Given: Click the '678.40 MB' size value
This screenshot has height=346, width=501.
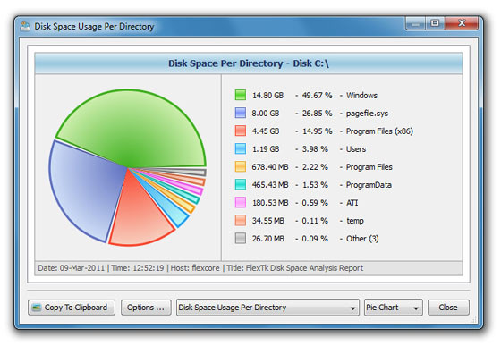Looking at the screenshot, I should pyautogui.click(x=270, y=167).
